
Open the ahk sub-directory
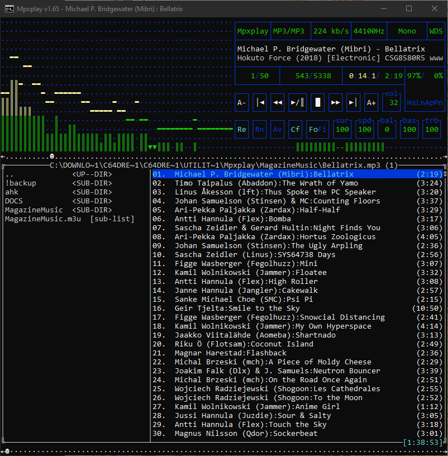[x=59, y=192]
